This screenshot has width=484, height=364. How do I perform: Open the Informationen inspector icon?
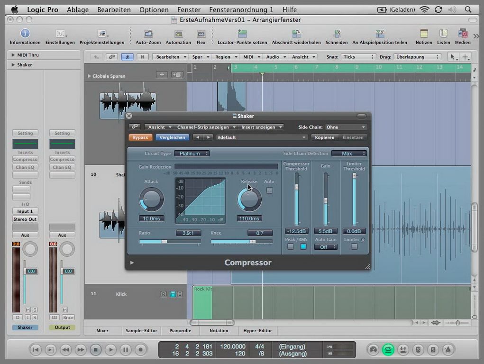click(x=25, y=33)
